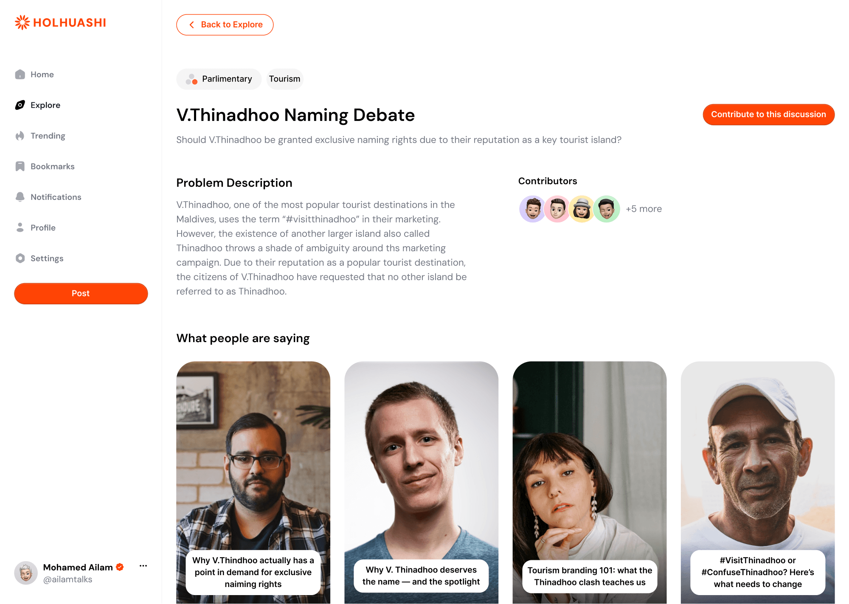
Task: Click the Profile person icon
Action: (x=20, y=228)
